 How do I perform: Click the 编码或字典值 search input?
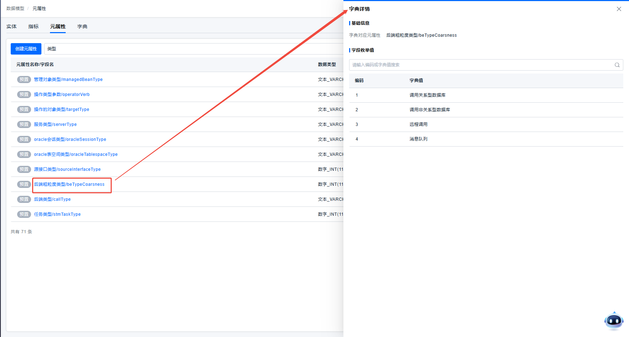(x=480, y=65)
